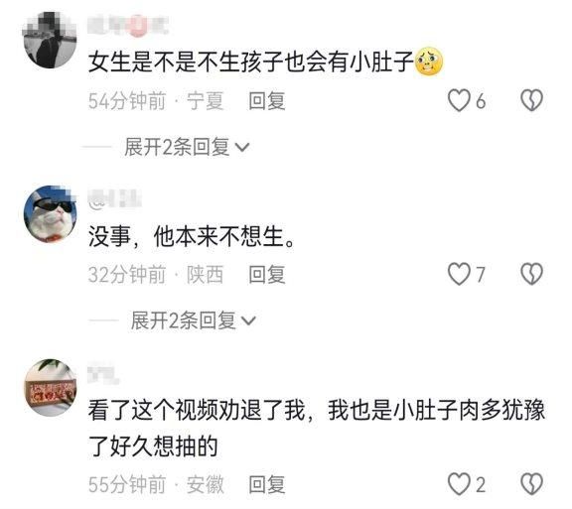Like the comment '没事，他本来不想生。'
This screenshot has height=509, width=572.
click(459, 274)
